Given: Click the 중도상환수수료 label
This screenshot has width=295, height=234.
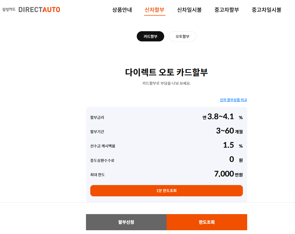Looking at the screenshot, I should (102, 160).
